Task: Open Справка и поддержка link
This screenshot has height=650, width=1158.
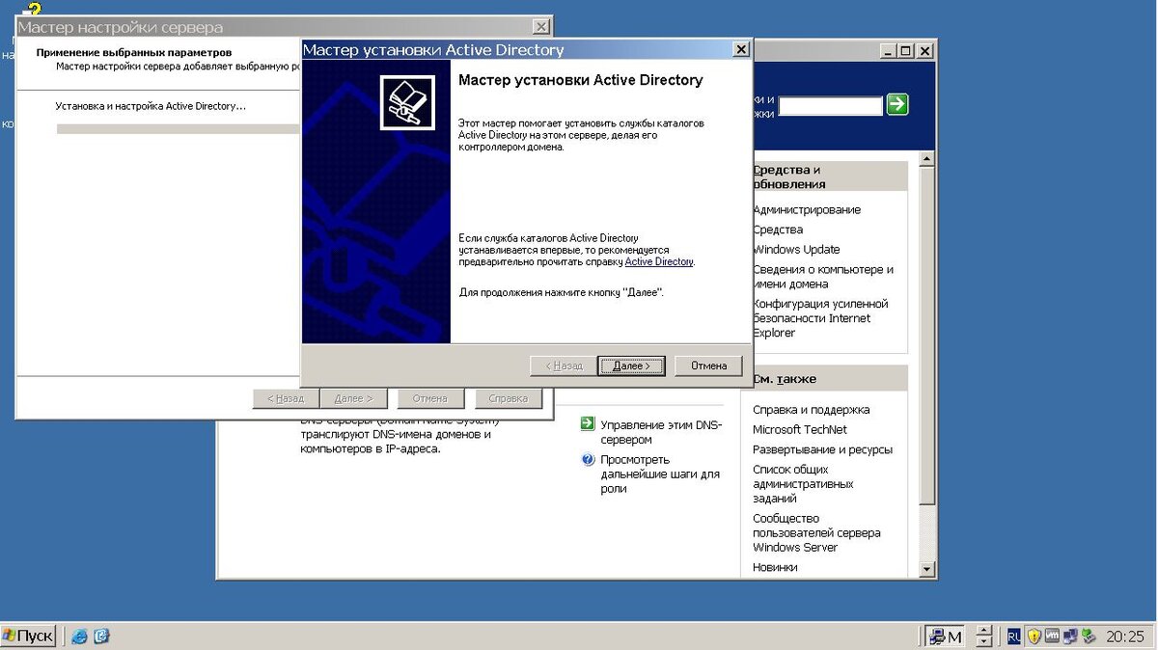Action: pyautogui.click(x=811, y=409)
